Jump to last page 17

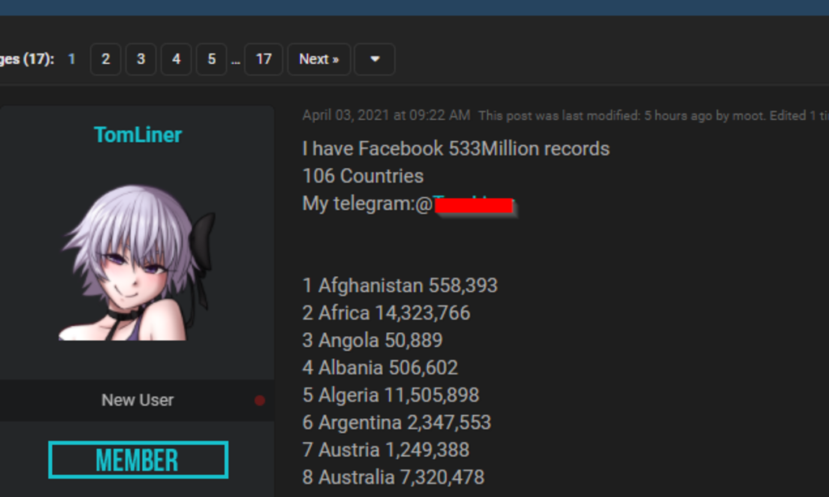coord(263,59)
